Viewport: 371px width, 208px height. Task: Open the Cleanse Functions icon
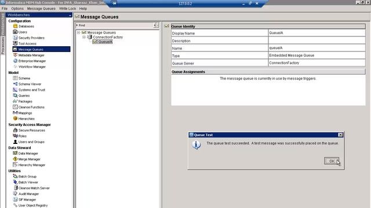click(16, 107)
